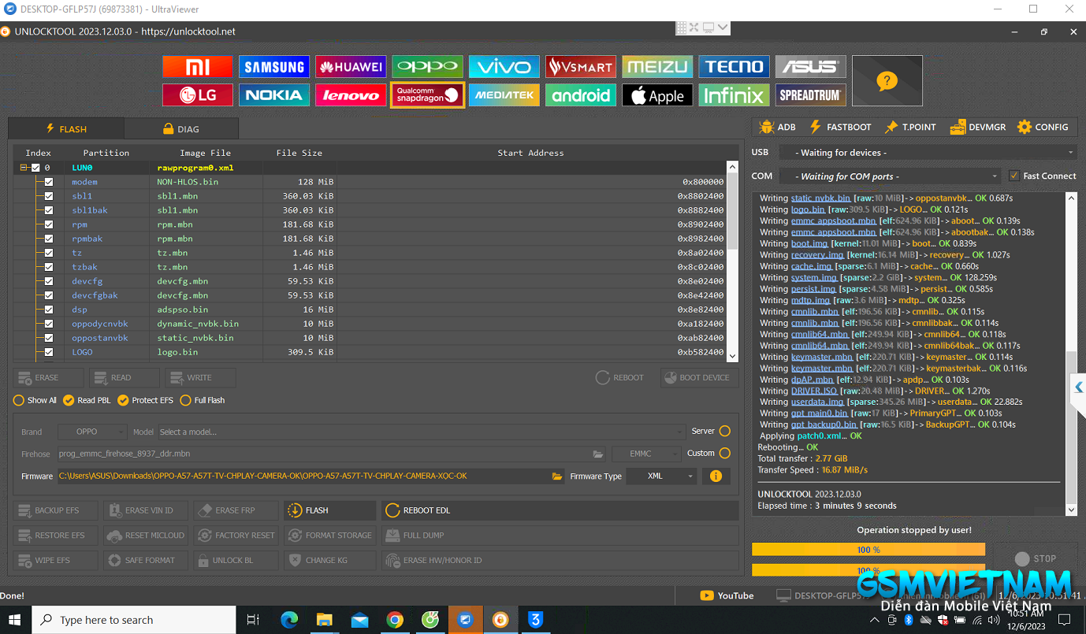Select the ASUS brand logo

click(x=810, y=67)
